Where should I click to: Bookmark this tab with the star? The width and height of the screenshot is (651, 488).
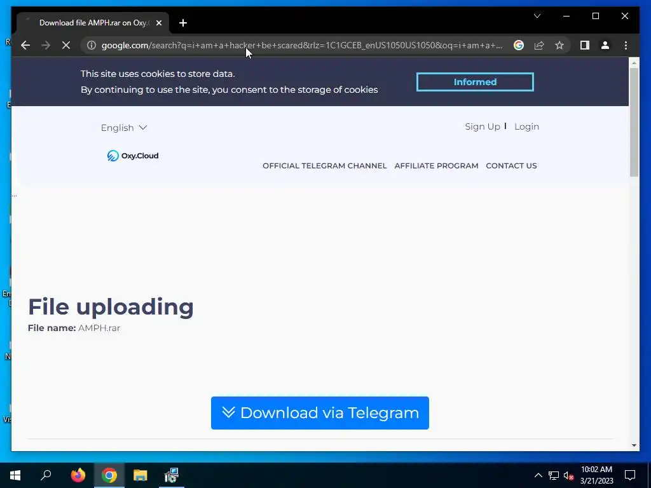(x=559, y=45)
